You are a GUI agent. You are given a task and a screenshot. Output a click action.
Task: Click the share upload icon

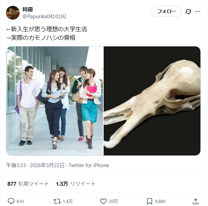coord(196,201)
